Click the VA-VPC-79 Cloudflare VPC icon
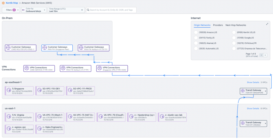The height and width of the screenshot is (140, 273). coord(101,116)
